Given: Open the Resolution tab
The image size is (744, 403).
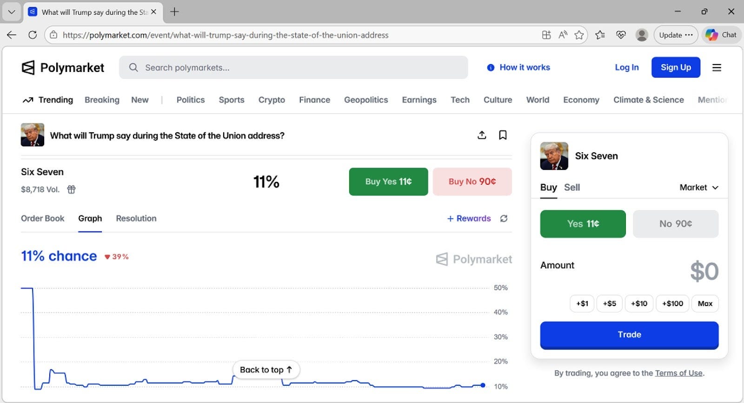Looking at the screenshot, I should tap(136, 218).
